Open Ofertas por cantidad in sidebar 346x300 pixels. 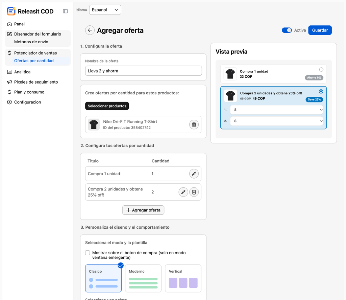(34, 61)
